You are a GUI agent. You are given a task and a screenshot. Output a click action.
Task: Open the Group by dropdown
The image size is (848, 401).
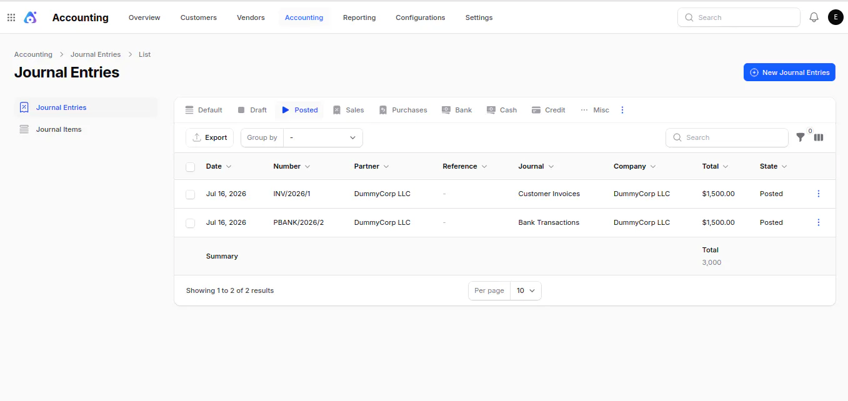(323, 137)
